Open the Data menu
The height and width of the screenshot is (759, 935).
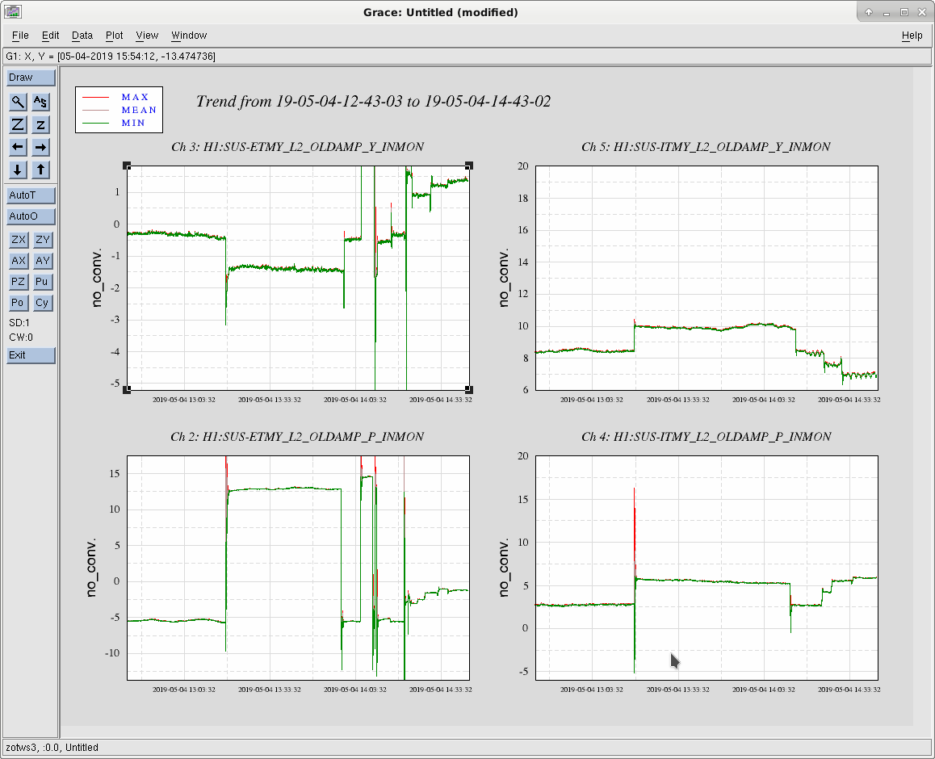tap(82, 36)
